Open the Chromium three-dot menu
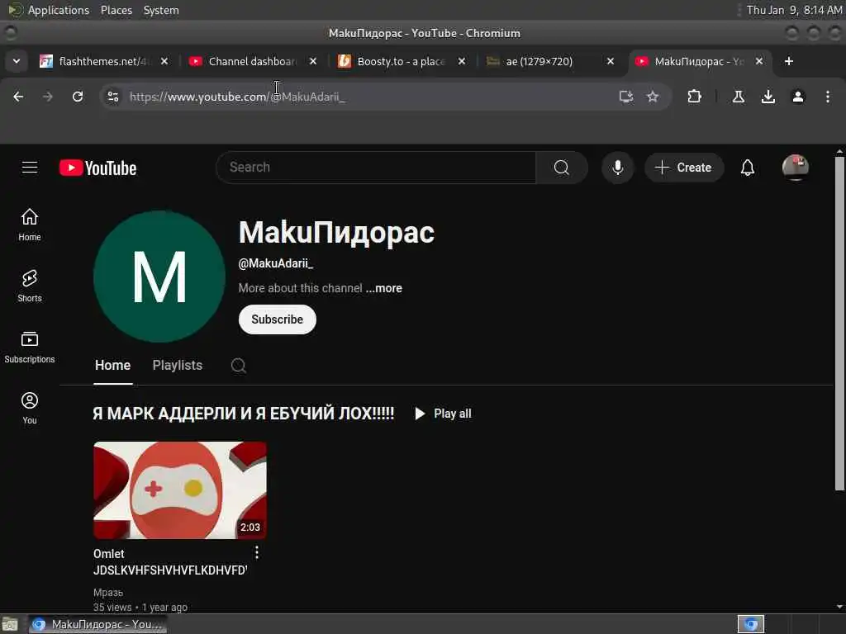Screen dimensions: 846x634 pos(828,97)
